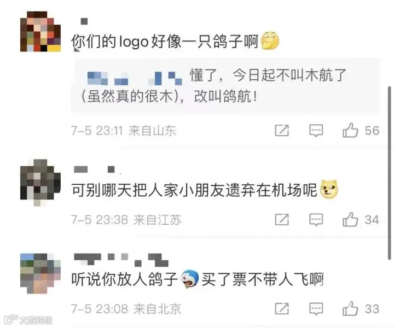
Task: Select the comment text 听说你放人鸽子
Action: click(125, 279)
